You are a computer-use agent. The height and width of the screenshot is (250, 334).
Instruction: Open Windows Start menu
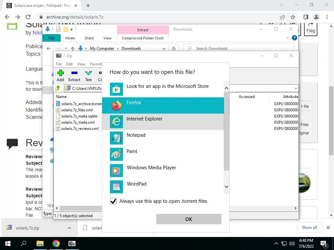click(x=8, y=243)
